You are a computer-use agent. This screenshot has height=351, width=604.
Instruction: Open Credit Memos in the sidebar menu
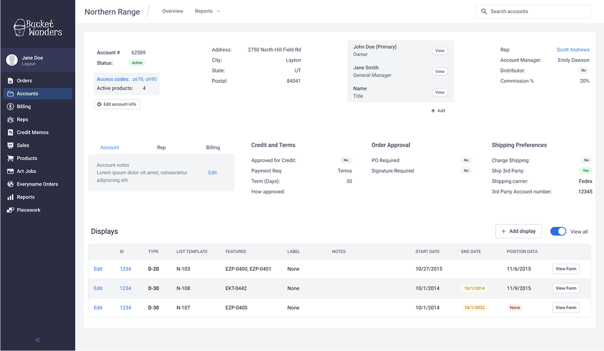pos(38,132)
